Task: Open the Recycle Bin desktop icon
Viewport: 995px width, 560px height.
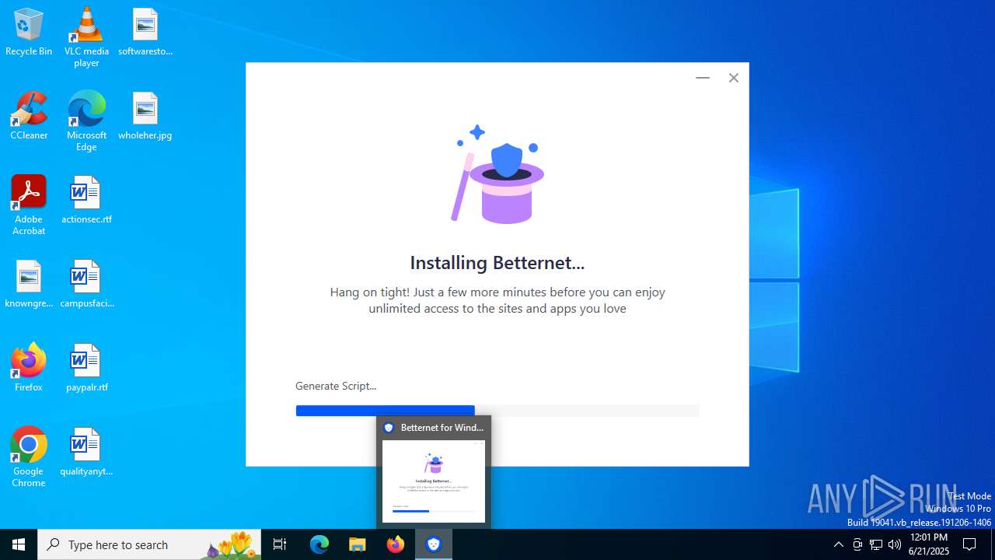Action: (29, 33)
